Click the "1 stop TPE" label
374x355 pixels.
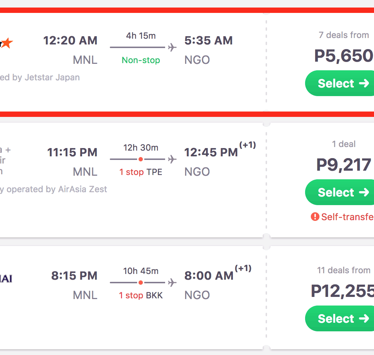click(141, 172)
